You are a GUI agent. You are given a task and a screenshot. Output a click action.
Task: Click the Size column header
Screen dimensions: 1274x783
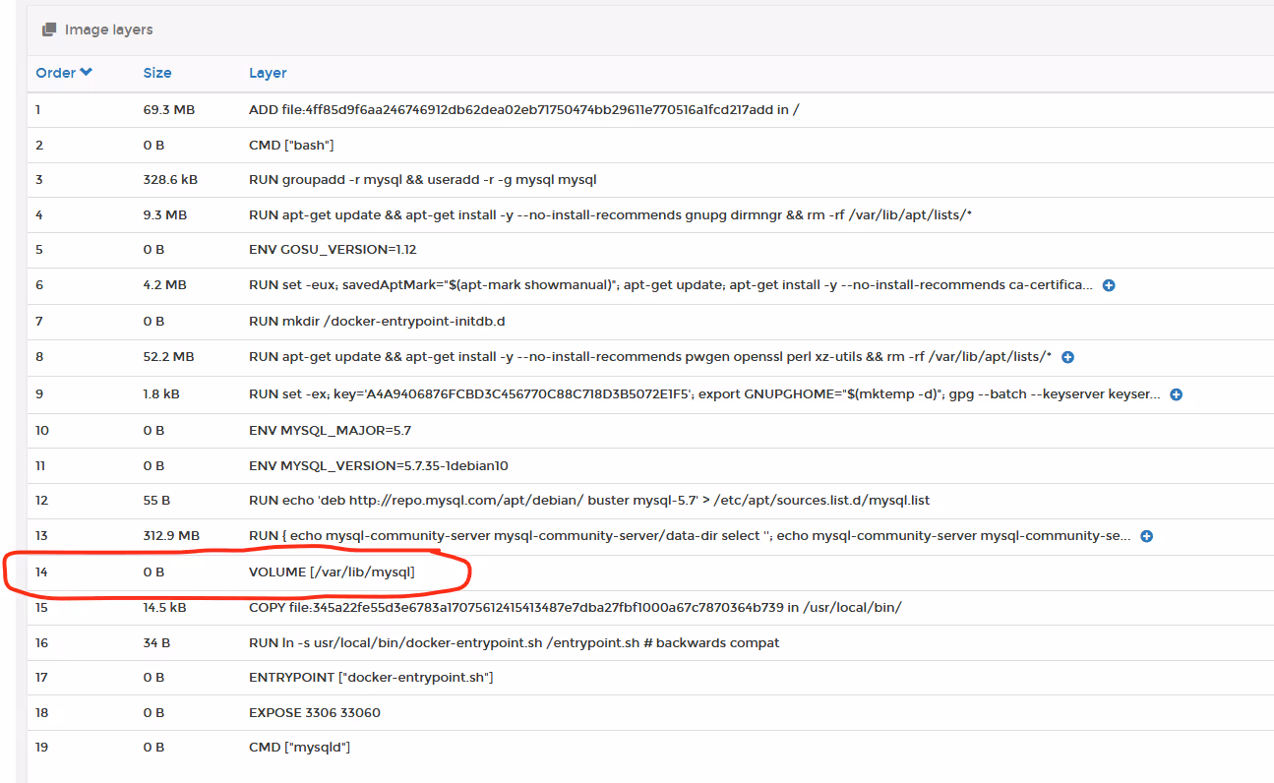point(157,73)
